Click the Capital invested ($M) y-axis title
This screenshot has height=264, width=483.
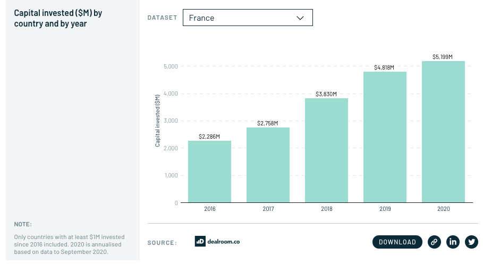click(157, 121)
